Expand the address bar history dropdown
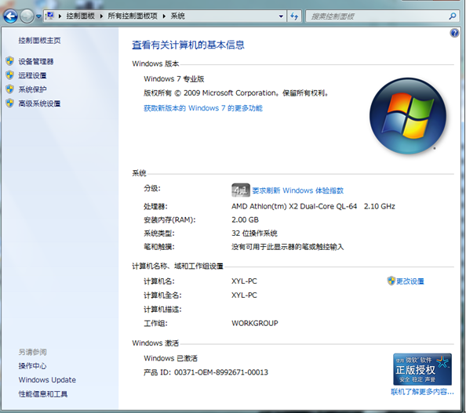The height and width of the screenshot is (413, 466). 281,16
